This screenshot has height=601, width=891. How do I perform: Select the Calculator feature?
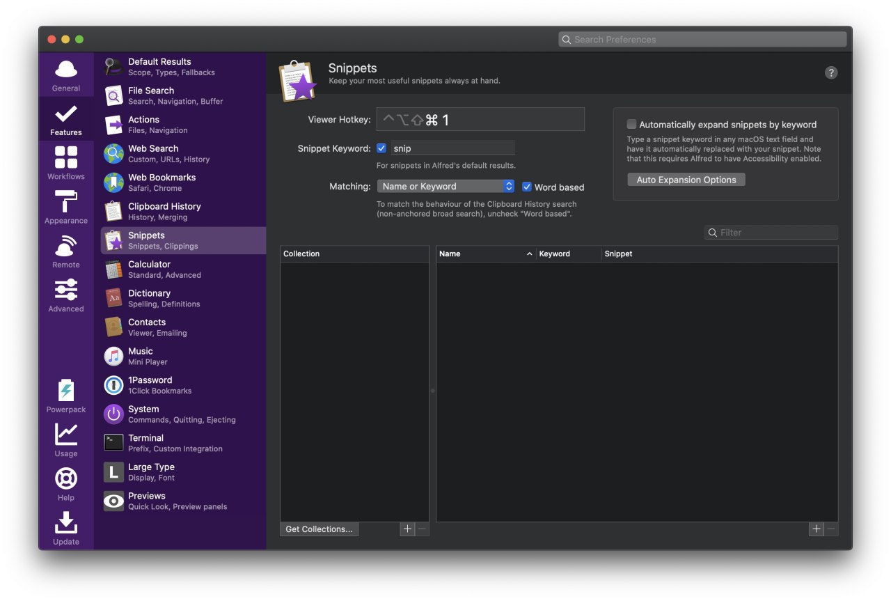click(183, 270)
